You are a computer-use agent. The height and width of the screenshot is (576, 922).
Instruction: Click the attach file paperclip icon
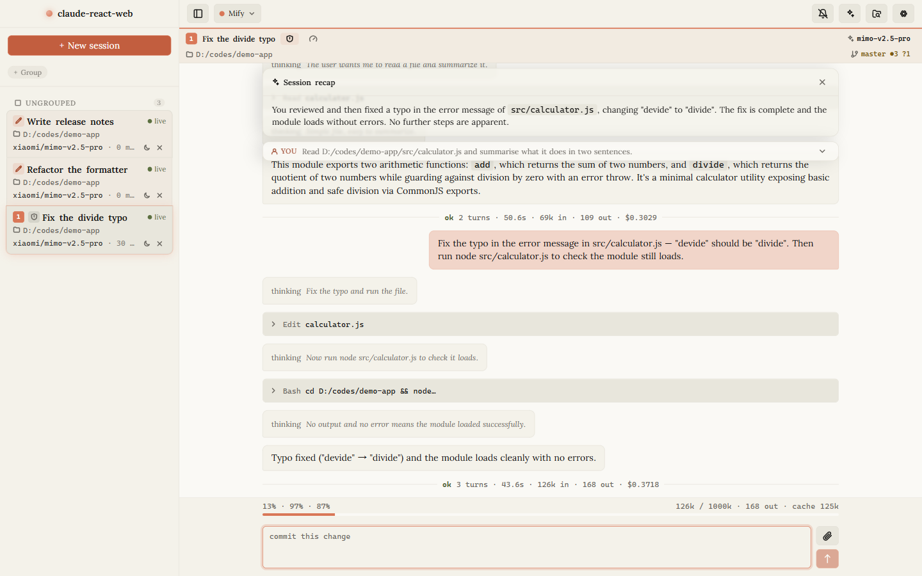[827, 536]
